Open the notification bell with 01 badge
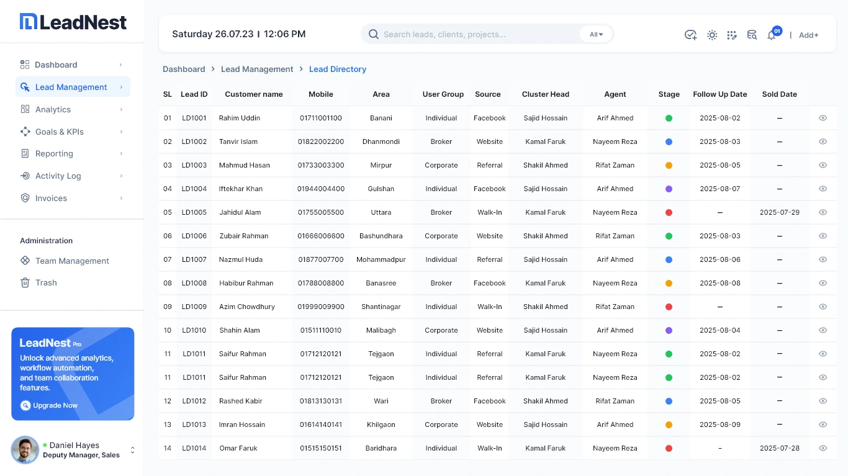The height and width of the screenshot is (476, 848). click(773, 34)
